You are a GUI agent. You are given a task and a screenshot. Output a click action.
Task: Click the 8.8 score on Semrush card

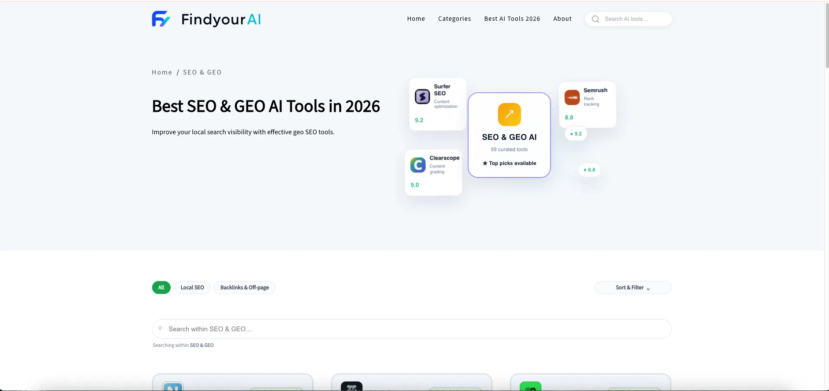(x=569, y=117)
